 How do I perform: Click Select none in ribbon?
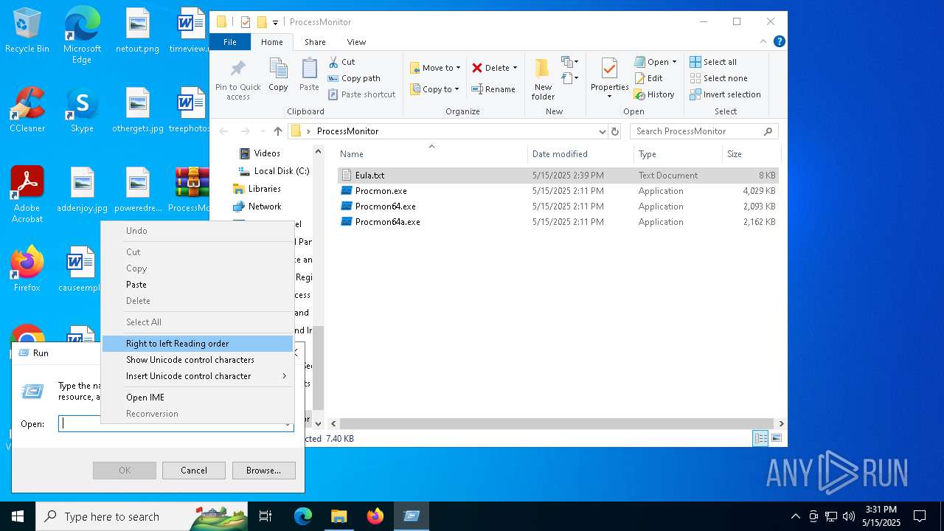[718, 78]
